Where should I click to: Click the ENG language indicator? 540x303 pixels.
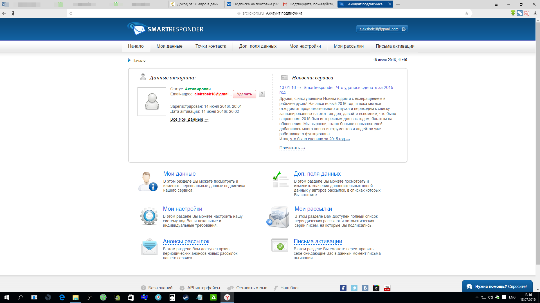click(x=512, y=297)
